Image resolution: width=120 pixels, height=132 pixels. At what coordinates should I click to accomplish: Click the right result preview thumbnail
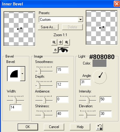tap(102, 27)
